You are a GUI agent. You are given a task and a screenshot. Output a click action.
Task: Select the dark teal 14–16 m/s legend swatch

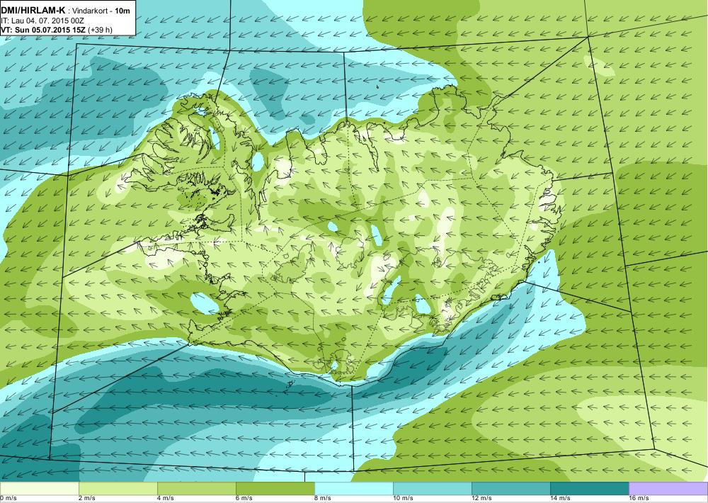[x=590, y=489]
